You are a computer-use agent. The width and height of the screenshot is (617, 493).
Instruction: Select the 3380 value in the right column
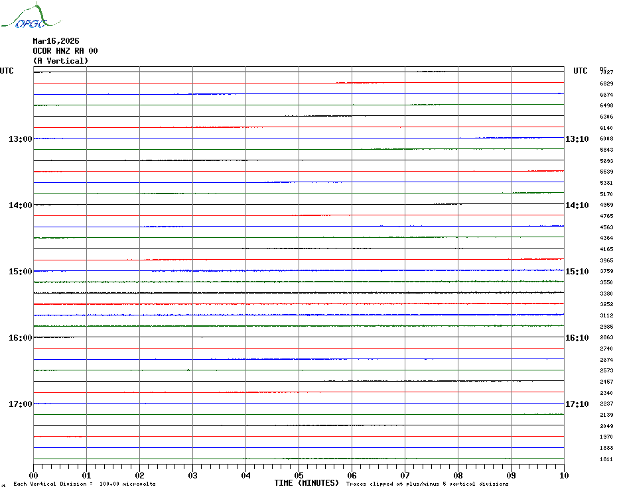606,294
